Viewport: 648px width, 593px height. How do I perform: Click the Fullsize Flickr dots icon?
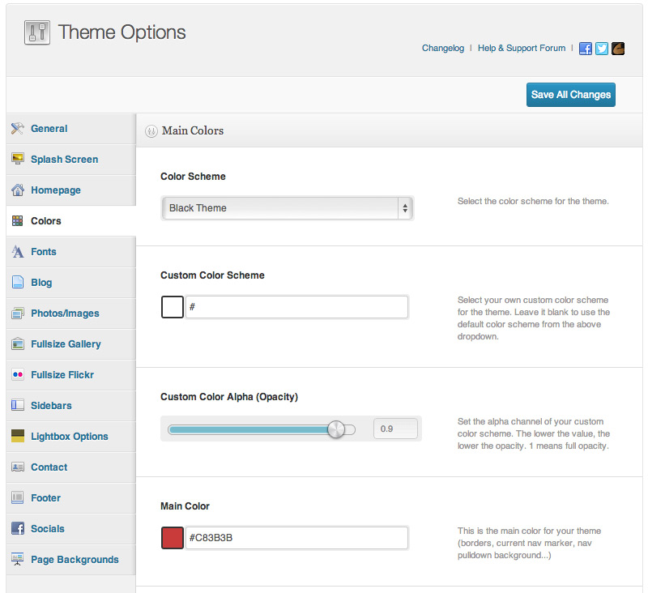click(17, 375)
